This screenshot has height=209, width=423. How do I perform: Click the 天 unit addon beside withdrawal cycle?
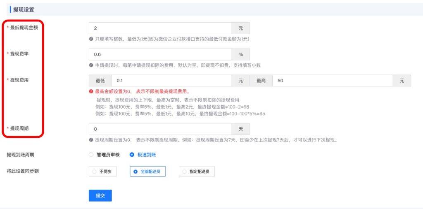(241, 129)
